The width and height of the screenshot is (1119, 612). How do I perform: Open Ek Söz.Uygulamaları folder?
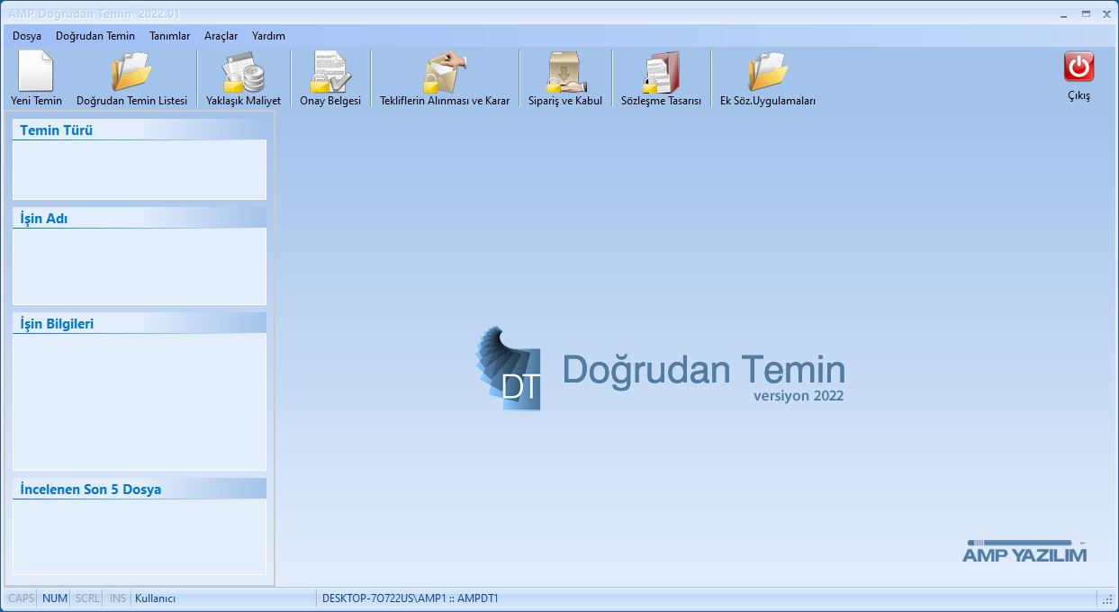(768, 79)
